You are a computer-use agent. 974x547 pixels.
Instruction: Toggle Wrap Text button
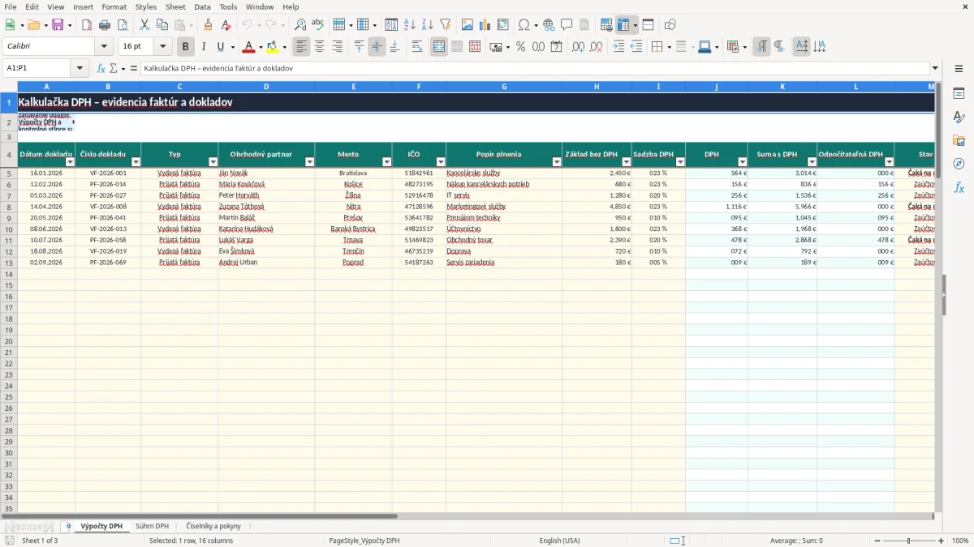pos(417,47)
